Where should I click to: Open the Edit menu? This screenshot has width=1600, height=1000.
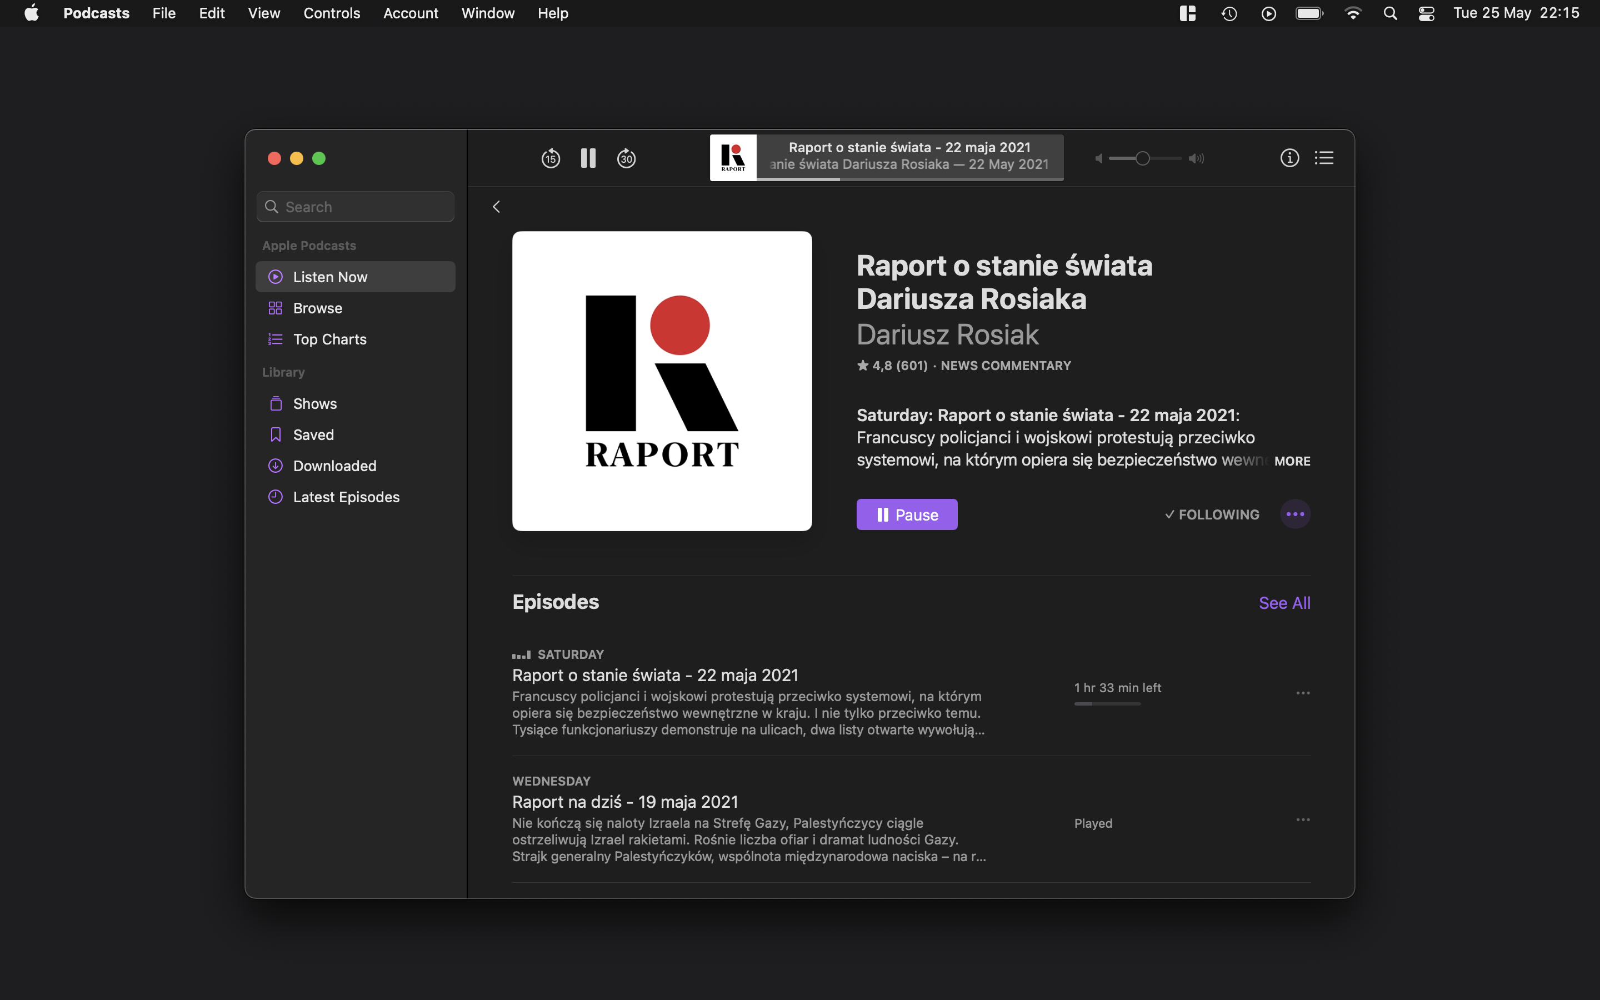pos(212,13)
